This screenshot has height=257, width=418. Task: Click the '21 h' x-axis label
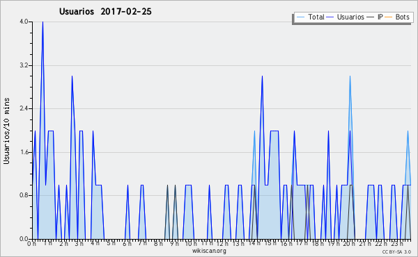(365, 244)
